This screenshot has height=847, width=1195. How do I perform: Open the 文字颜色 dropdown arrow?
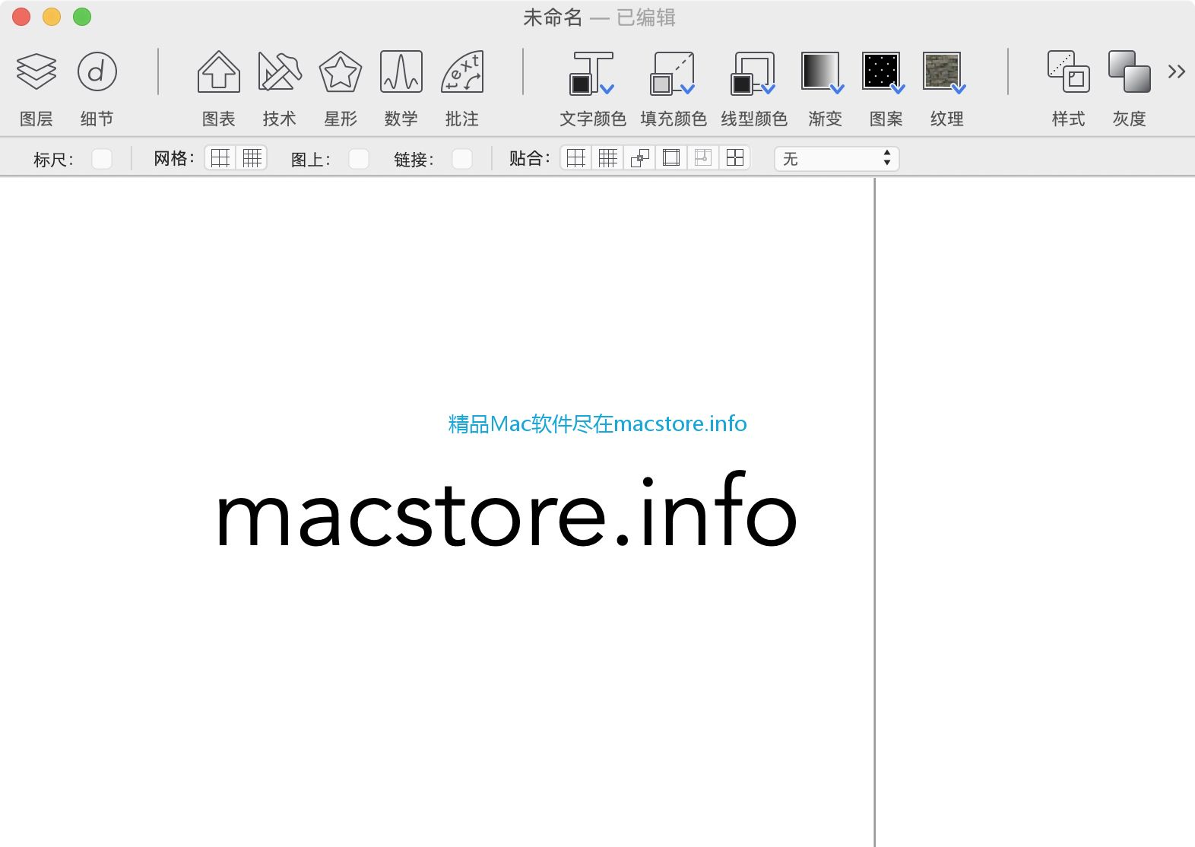tap(607, 89)
